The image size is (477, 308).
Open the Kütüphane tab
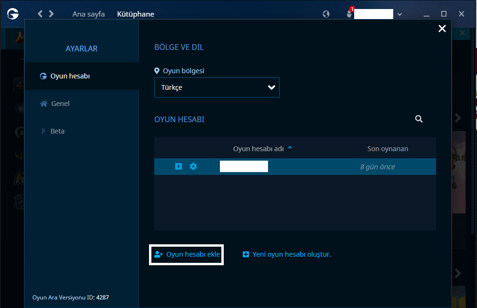click(x=136, y=14)
